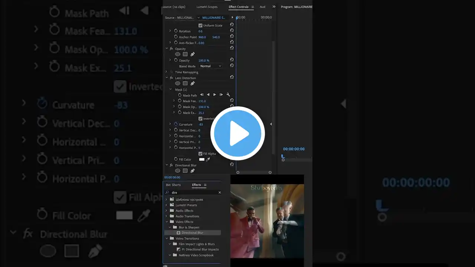
Task: Switch to the Source: (no clips) tab
Action: pos(174,7)
